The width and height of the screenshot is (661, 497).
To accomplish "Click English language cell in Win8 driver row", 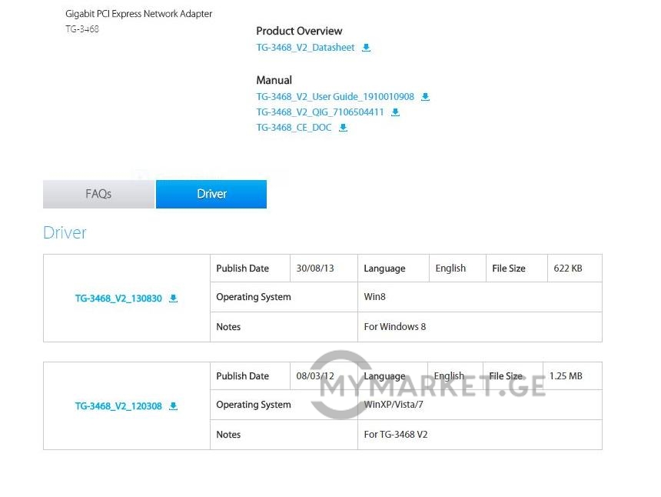I will coord(457,269).
